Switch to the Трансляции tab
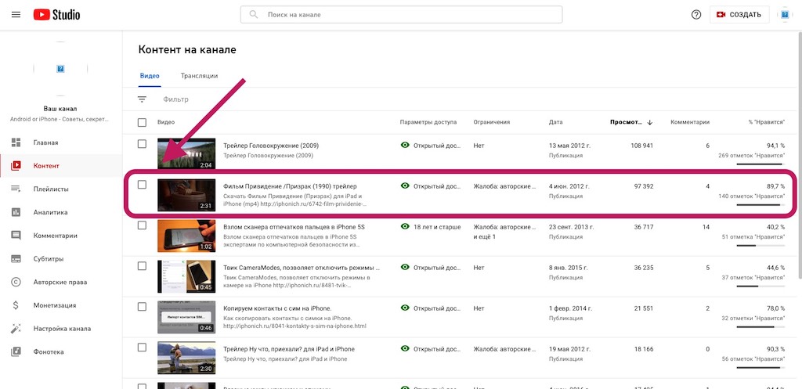This screenshot has width=802, height=389. pyautogui.click(x=199, y=76)
